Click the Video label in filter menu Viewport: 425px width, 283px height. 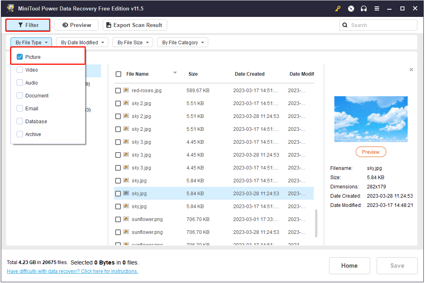coord(31,70)
